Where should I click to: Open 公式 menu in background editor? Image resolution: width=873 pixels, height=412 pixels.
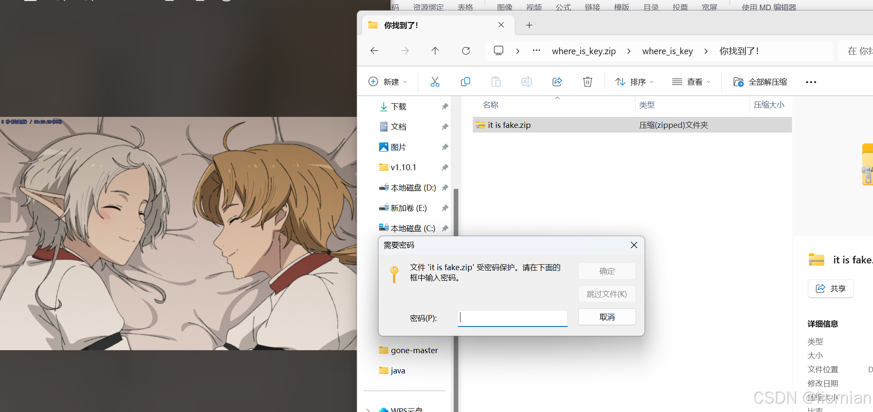coord(563,7)
